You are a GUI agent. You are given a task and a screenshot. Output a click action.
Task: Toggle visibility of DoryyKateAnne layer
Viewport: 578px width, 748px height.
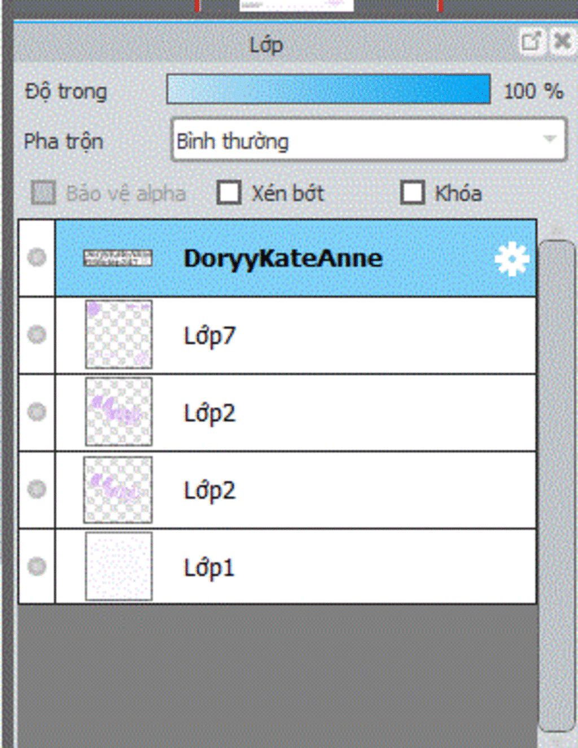tap(37, 257)
